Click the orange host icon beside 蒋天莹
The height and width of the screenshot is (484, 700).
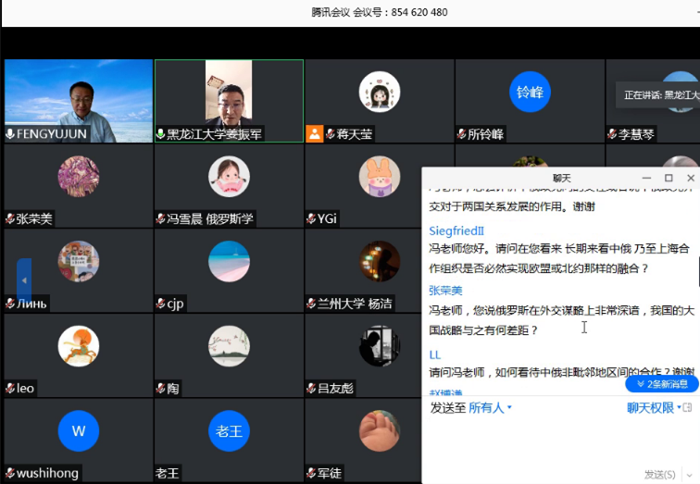(x=314, y=134)
